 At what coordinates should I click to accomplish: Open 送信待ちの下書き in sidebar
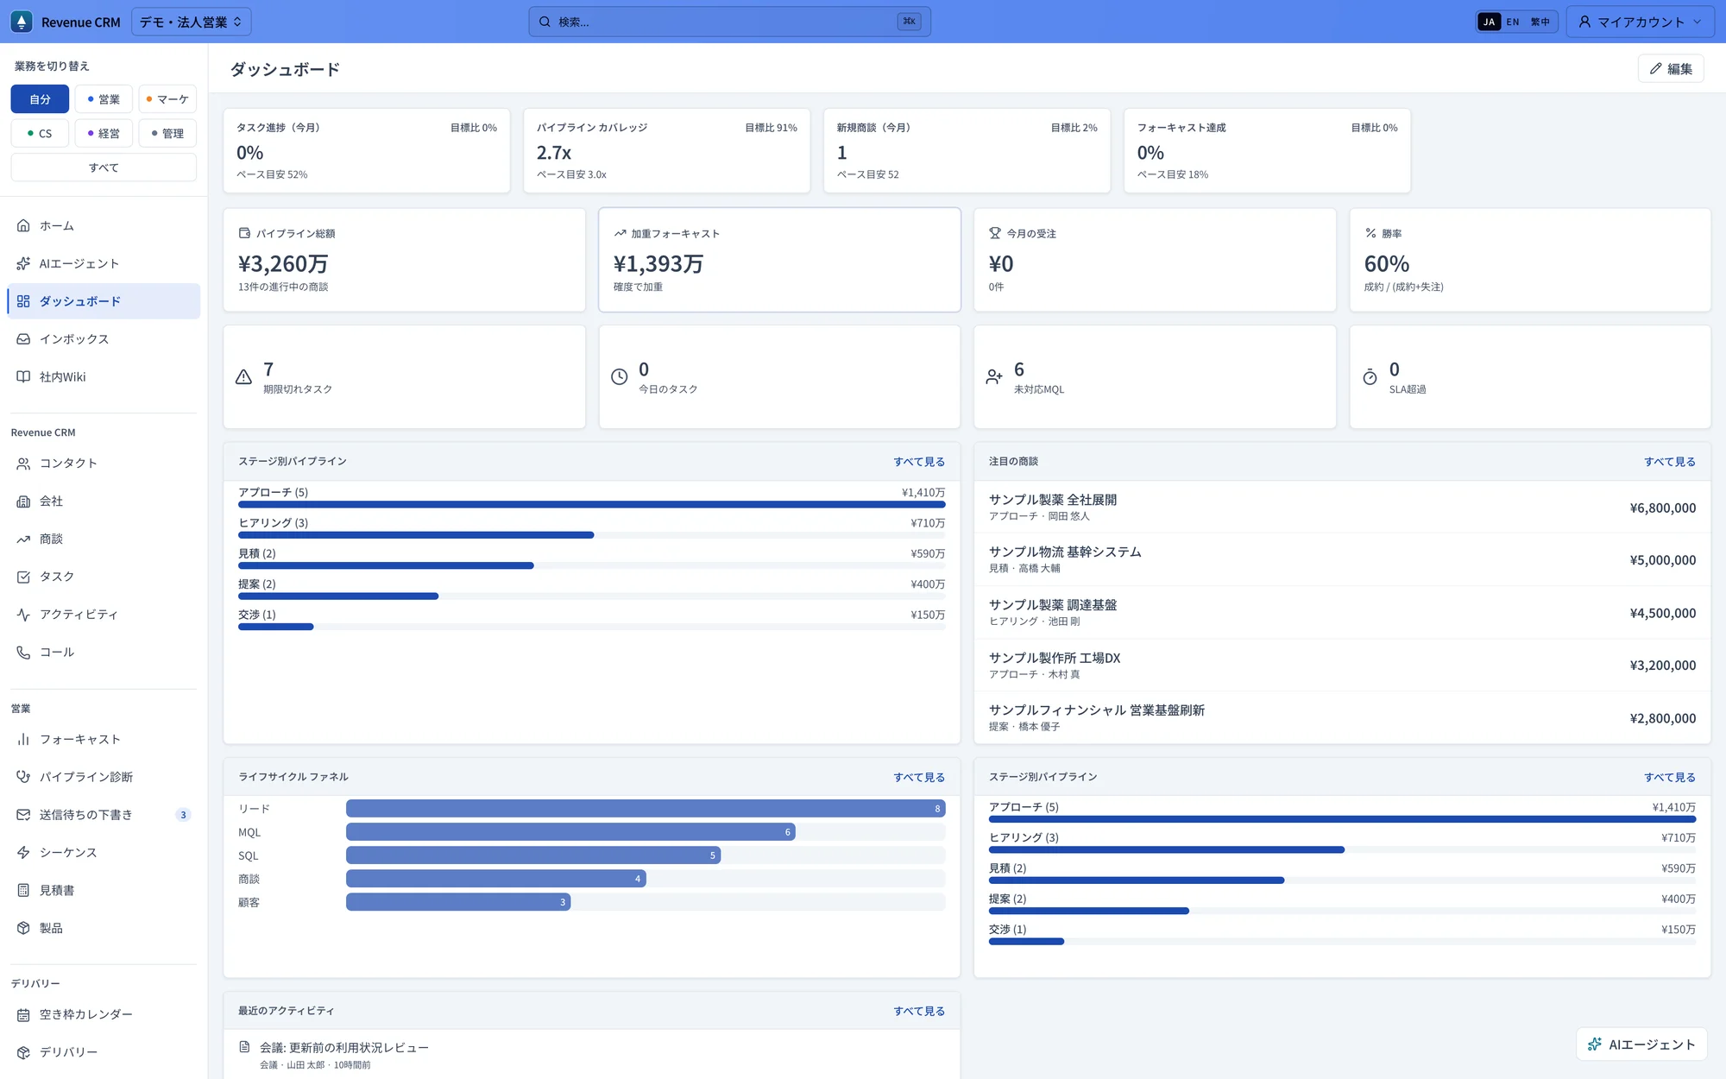point(104,815)
